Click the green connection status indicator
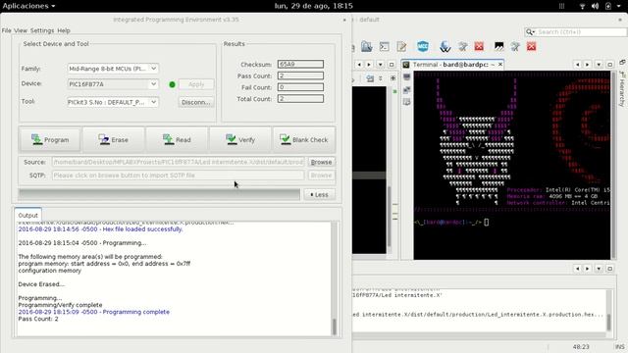 click(x=173, y=84)
